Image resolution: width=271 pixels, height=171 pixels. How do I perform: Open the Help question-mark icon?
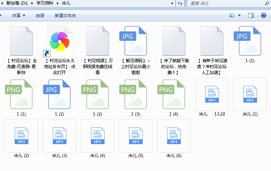[x=263, y=15]
